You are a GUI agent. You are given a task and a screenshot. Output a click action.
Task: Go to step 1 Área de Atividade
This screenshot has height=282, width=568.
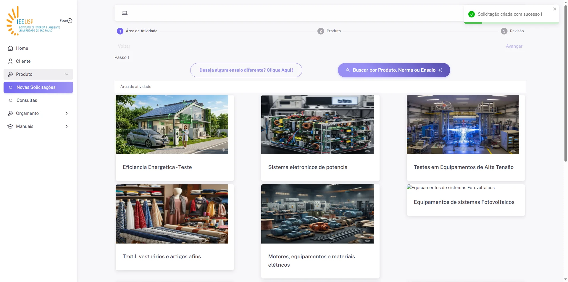[137, 31]
